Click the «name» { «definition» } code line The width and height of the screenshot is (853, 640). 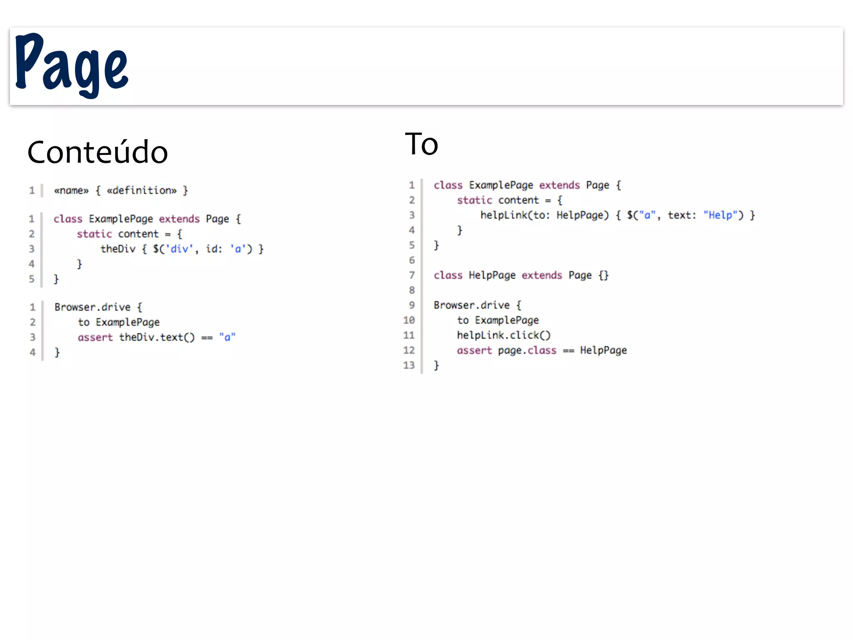click(x=121, y=190)
